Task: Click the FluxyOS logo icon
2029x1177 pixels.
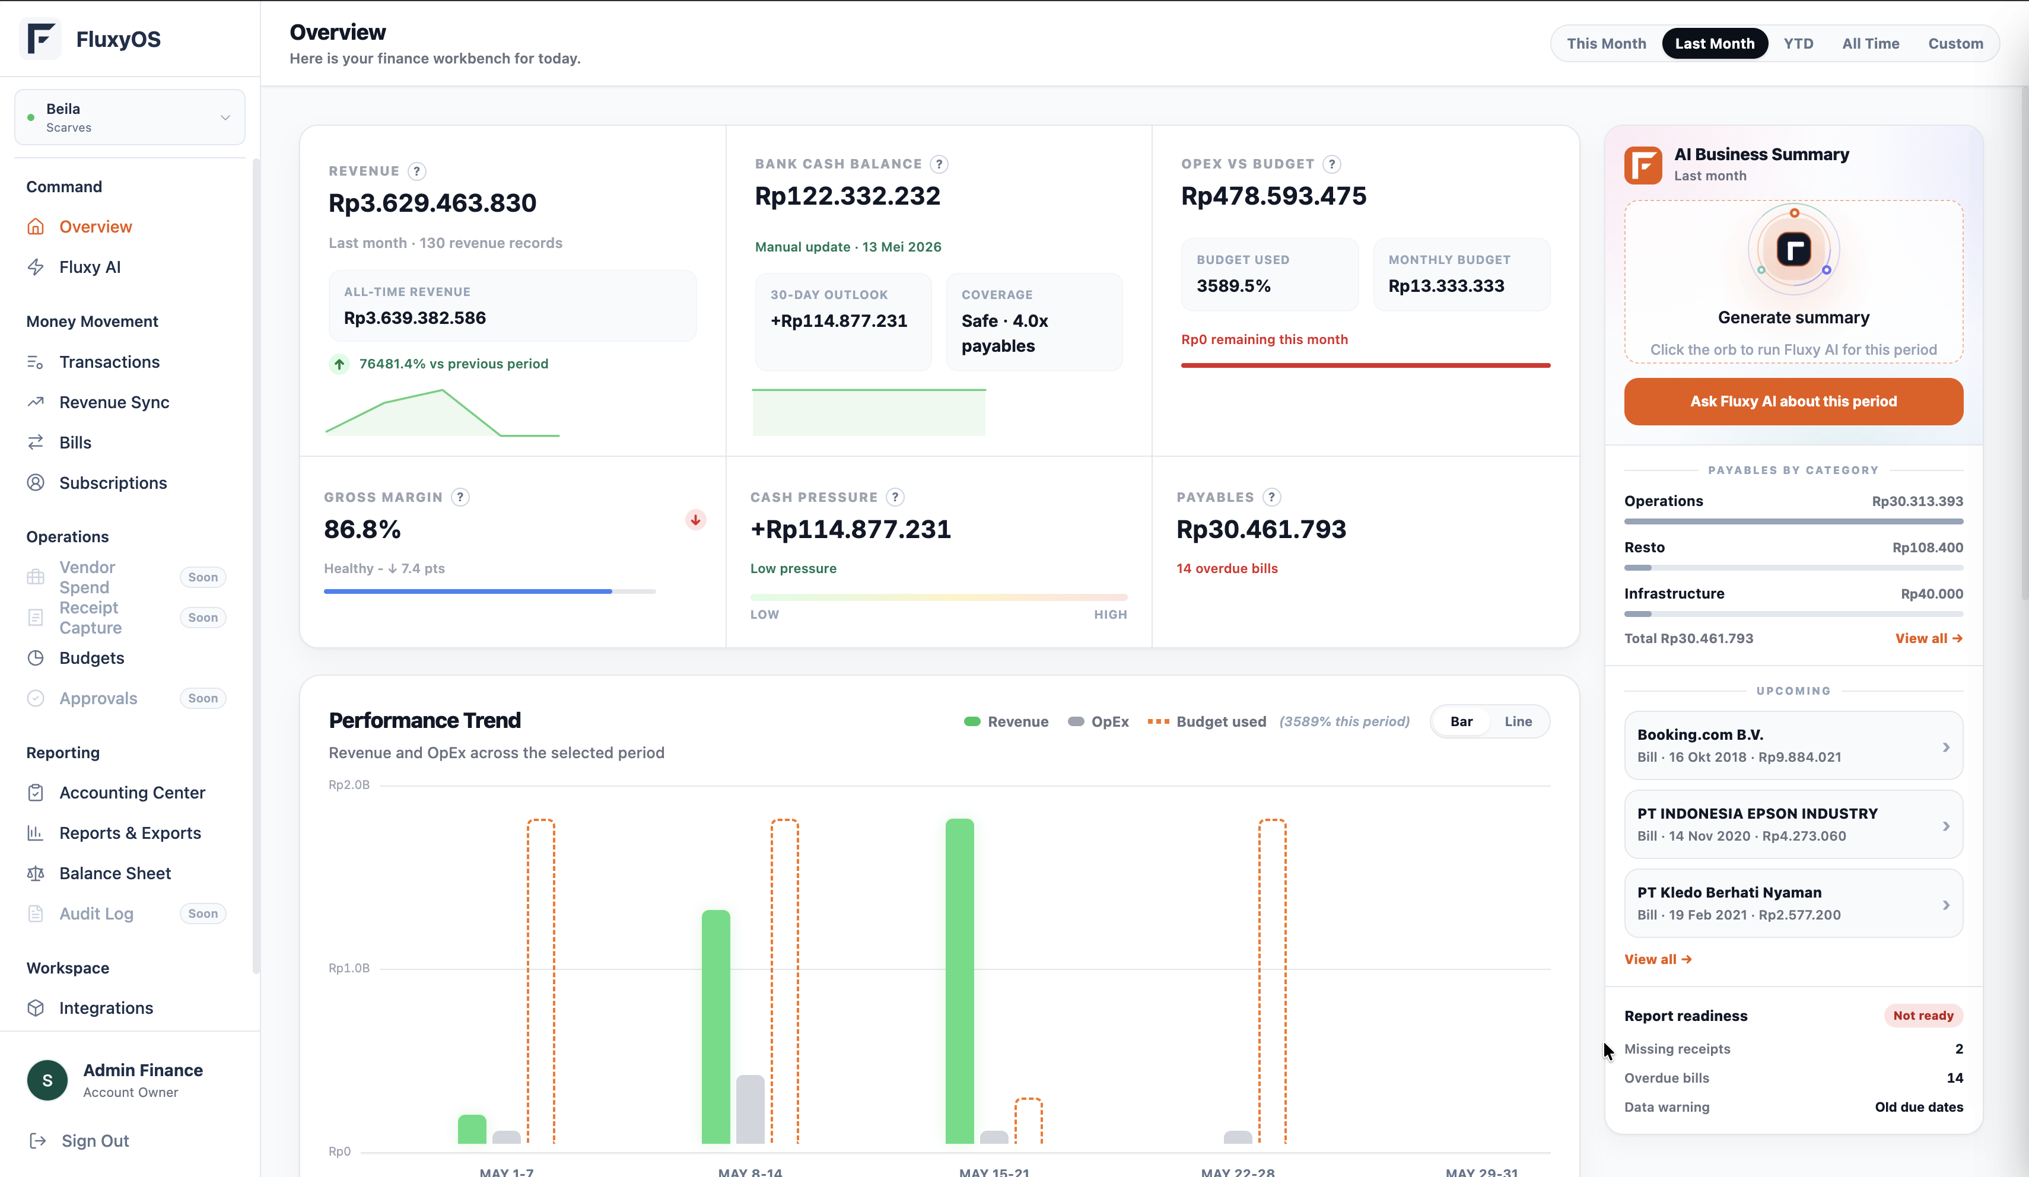Action: [40, 39]
